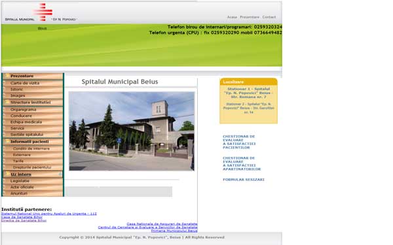The height and width of the screenshot is (245, 393).
Task: Select Informatii pacienti section header
Action: pyautogui.click(x=33, y=142)
